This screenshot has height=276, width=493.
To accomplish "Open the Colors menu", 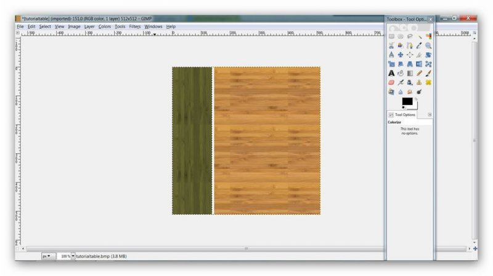I will pyautogui.click(x=105, y=26).
